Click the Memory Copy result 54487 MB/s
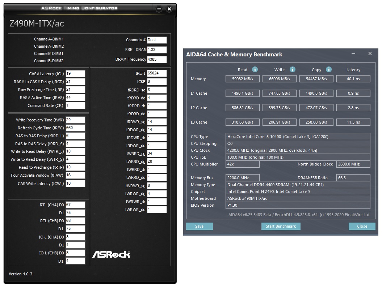Image resolution: width=382 pixels, height=288 pixels. click(x=316, y=79)
